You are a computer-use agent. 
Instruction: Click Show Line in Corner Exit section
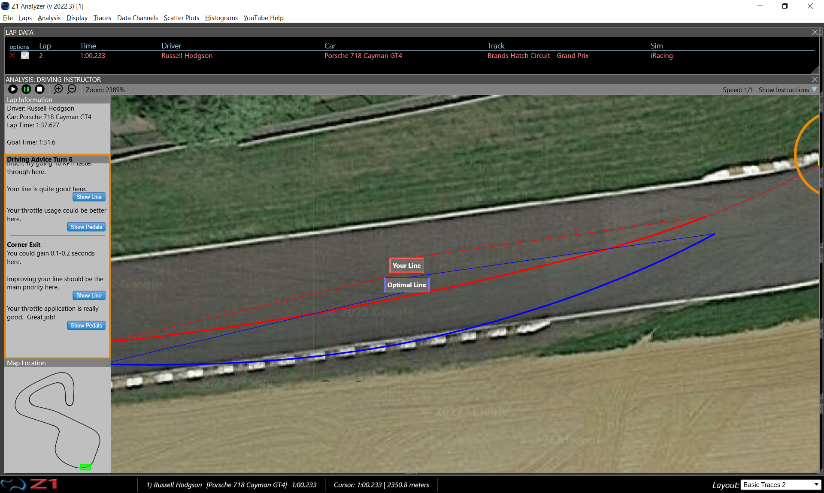click(89, 295)
